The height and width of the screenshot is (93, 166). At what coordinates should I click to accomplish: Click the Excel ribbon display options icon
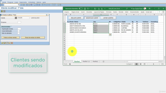click(149, 9)
